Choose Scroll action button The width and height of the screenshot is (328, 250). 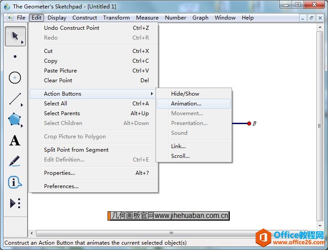(194, 156)
